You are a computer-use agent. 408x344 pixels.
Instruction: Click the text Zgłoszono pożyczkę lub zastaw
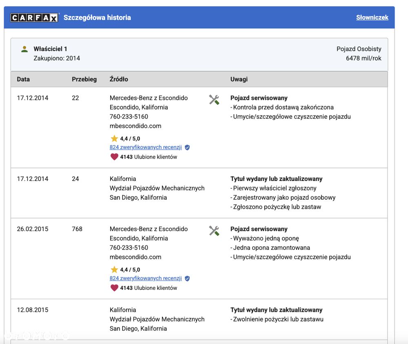pyautogui.click(x=277, y=207)
